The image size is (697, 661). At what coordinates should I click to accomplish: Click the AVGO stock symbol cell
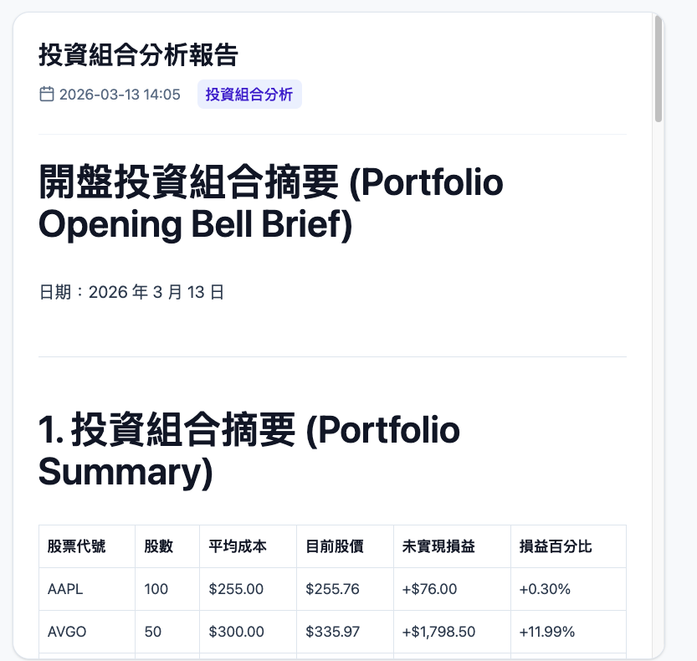coord(65,632)
